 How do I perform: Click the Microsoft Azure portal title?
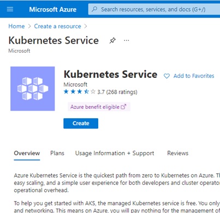[x=53, y=9]
